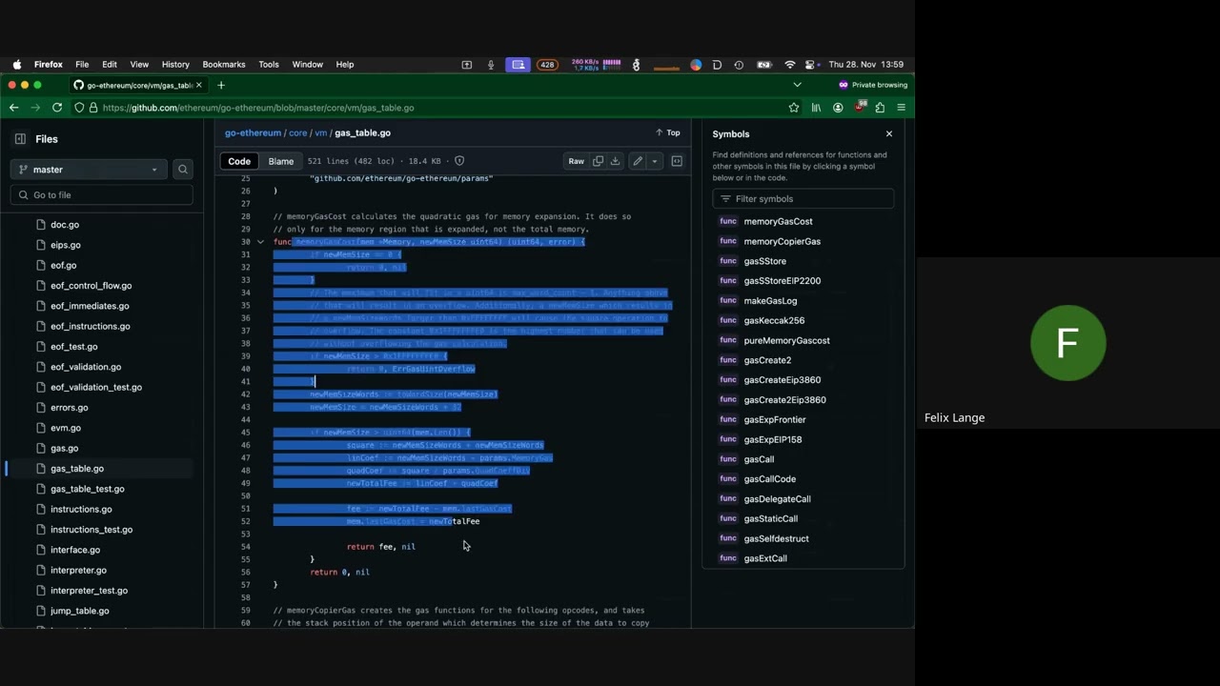
Task: Switch to the Blame view
Action: pos(281,161)
